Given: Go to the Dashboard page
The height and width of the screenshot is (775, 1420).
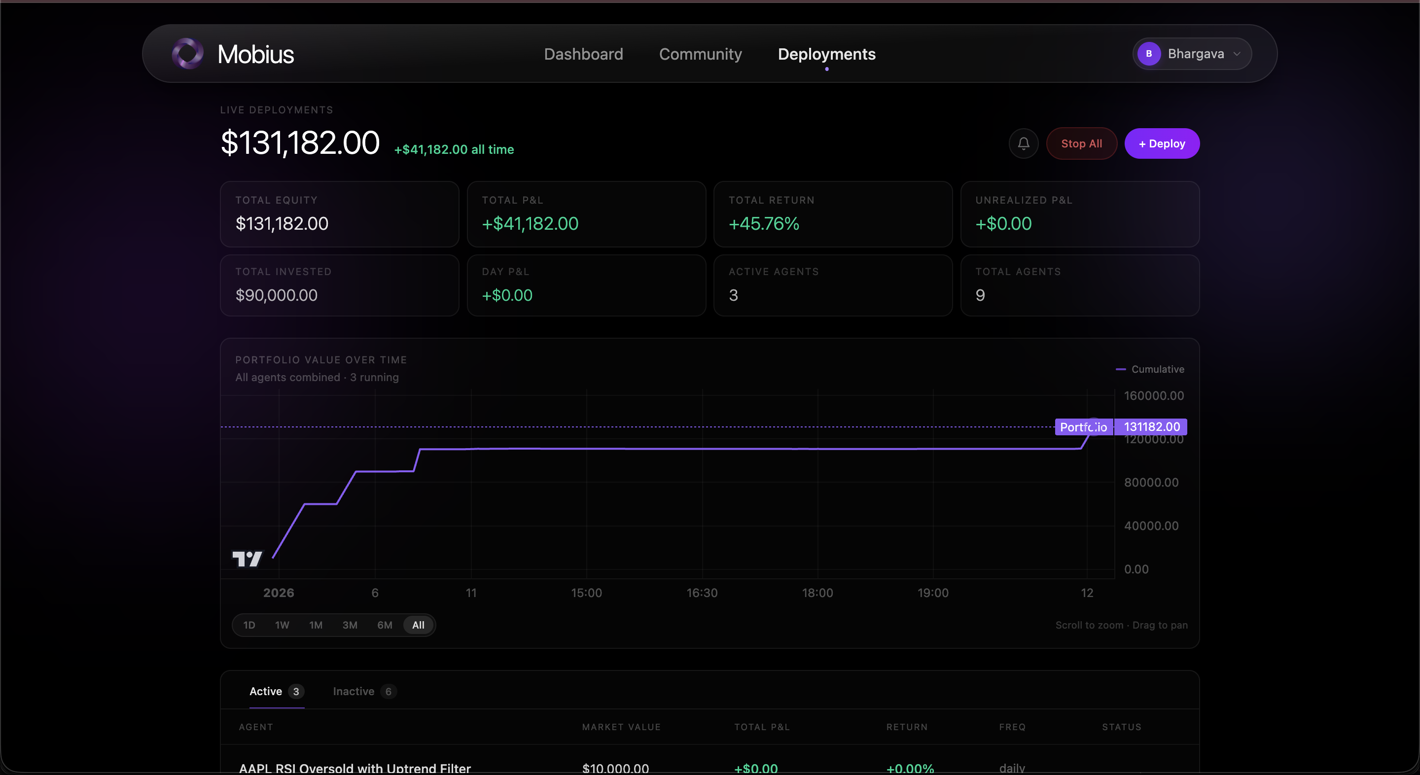Looking at the screenshot, I should tap(583, 54).
